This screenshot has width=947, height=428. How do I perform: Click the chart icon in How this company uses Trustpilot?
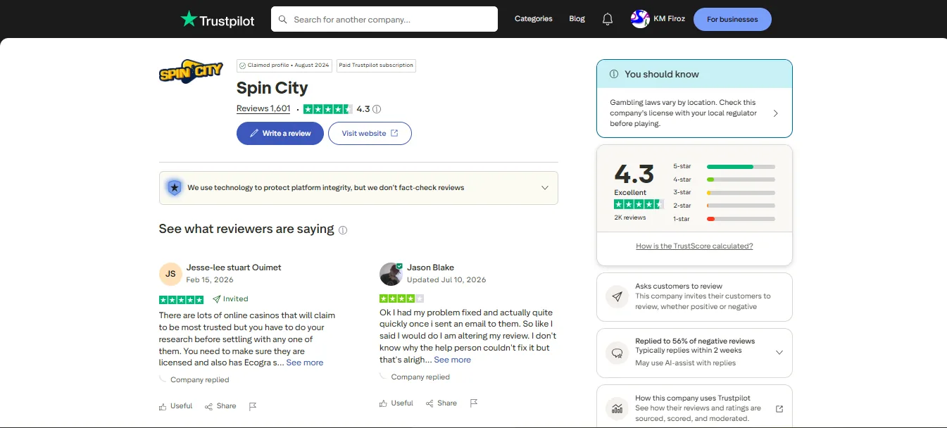617,408
